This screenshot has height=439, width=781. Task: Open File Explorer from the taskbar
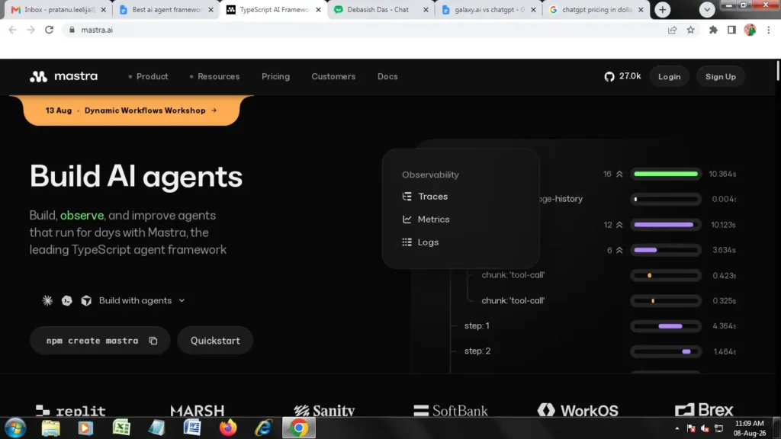(x=51, y=428)
